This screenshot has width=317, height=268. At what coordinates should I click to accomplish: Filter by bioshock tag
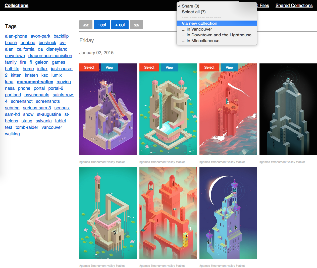(47, 43)
